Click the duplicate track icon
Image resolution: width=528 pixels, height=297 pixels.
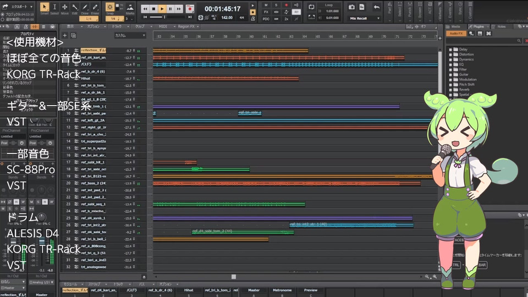pos(73,35)
